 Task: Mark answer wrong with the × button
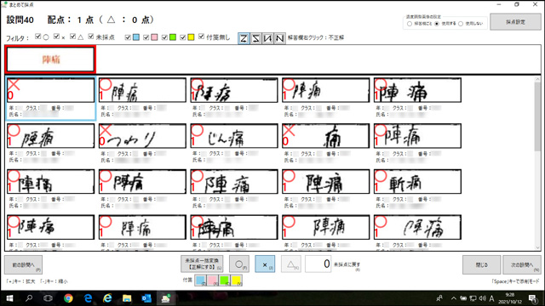pyautogui.click(x=265, y=264)
